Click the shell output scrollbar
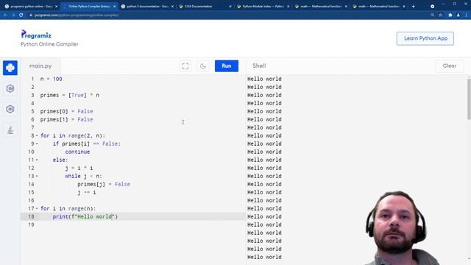This screenshot has width=471, height=265. coord(469,99)
